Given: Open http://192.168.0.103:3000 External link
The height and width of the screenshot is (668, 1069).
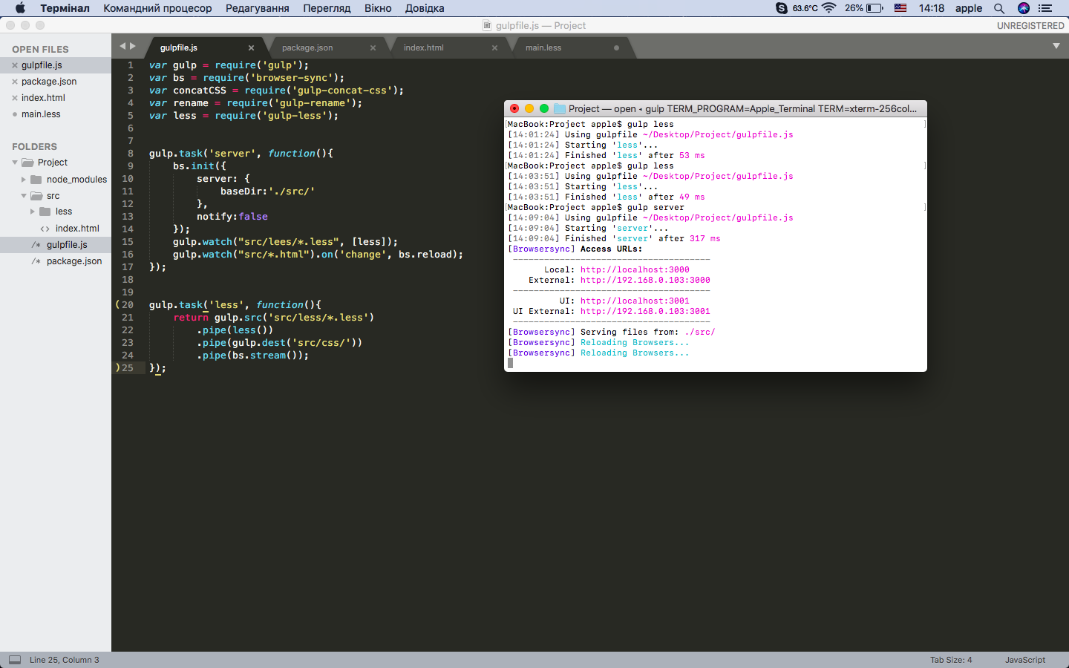Looking at the screenshot, I should [645, 281].
